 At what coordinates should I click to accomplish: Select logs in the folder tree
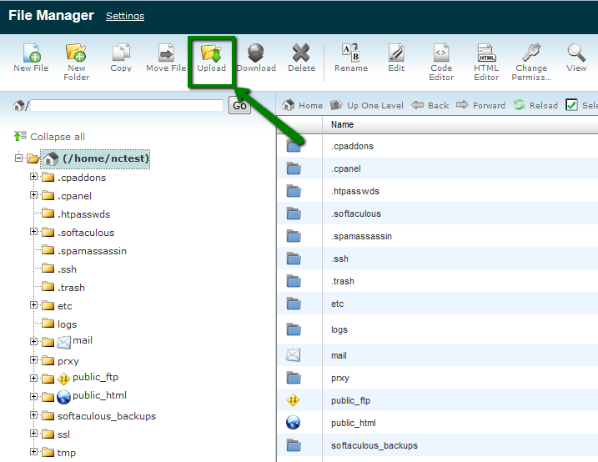coord(67,324)
